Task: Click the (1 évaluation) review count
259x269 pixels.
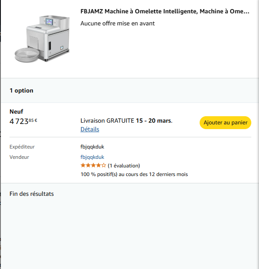Action: (124, 166)
